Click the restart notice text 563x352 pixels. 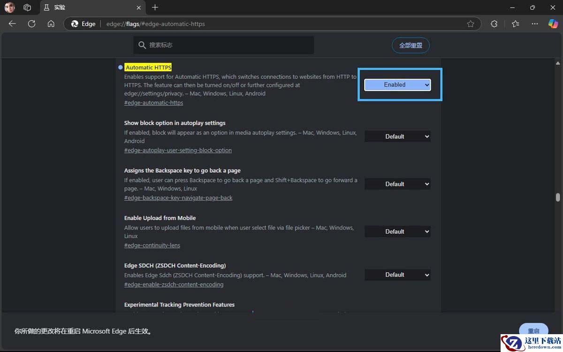(84, 331)
